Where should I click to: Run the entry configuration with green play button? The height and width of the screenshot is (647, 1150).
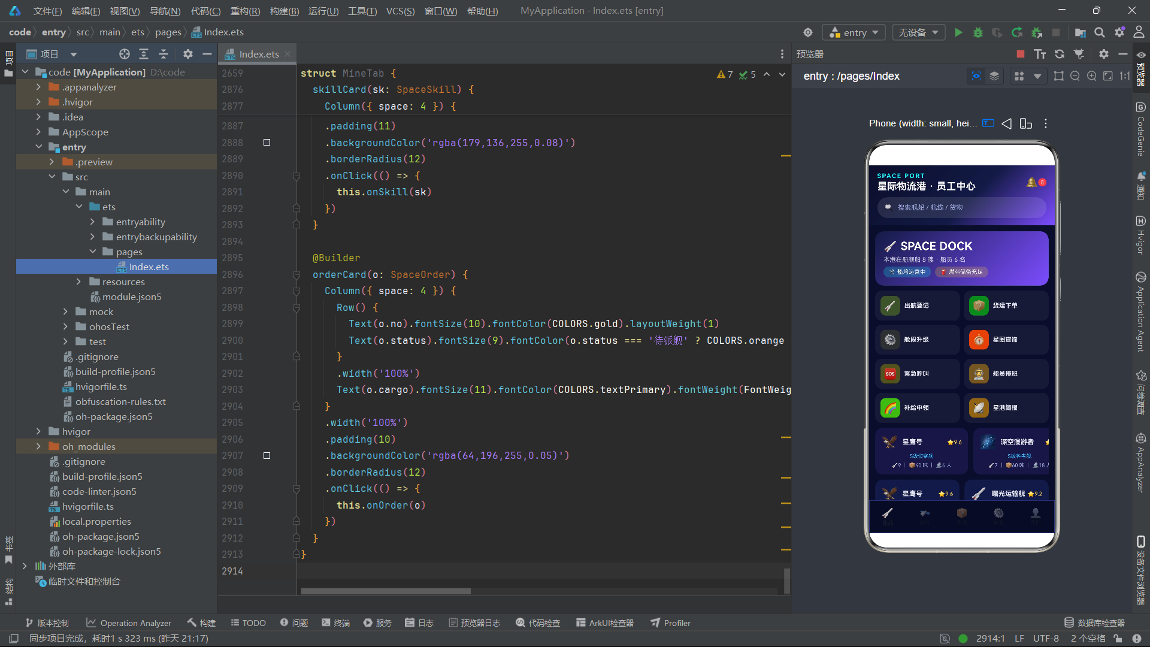[x=958, y=32]
